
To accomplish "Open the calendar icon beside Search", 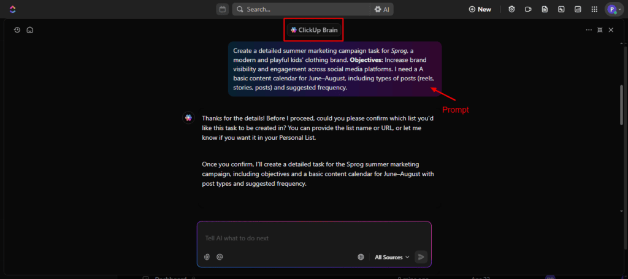I will (x=222, y=9).
